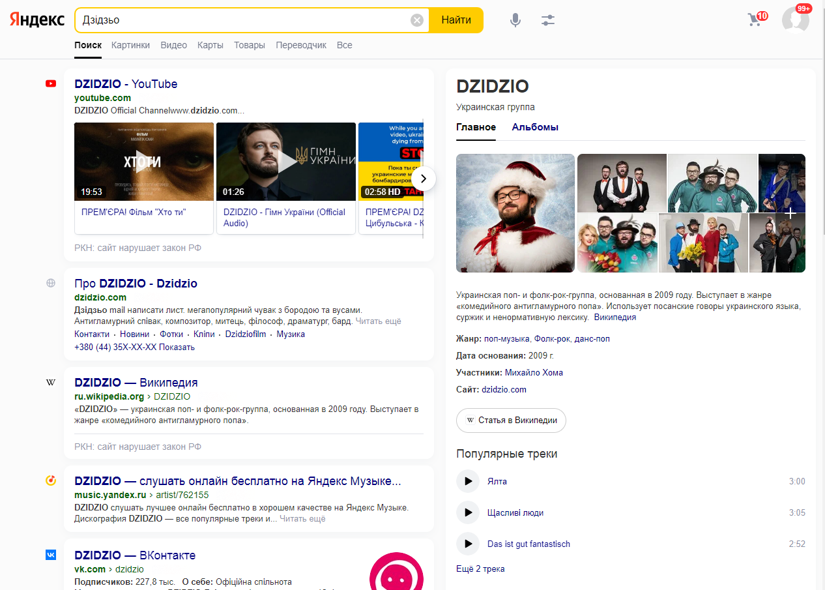Screen dimensions: 825x590
Task: Open the Santa-hat photo of DZIDZIO
Action: tap(515, 213)
